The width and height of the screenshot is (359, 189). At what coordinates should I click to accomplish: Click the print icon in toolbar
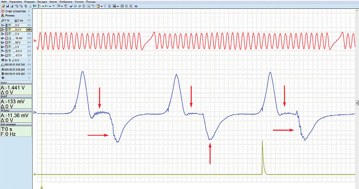coord(12,6)
